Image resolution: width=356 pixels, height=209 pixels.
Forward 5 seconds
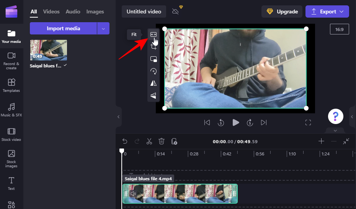pos(250,122)
